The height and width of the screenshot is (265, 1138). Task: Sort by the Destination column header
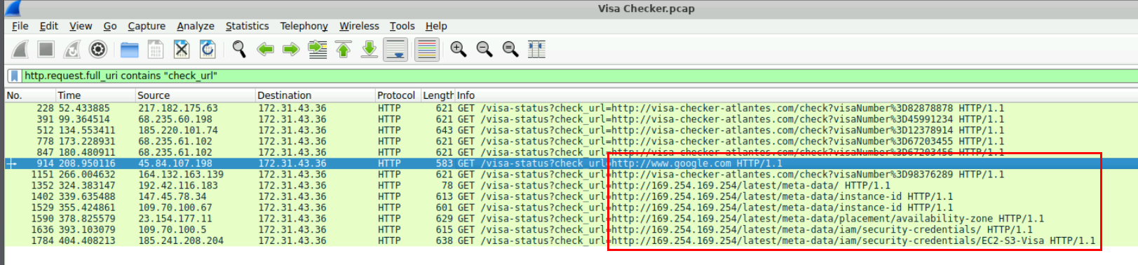pos(316,95)
